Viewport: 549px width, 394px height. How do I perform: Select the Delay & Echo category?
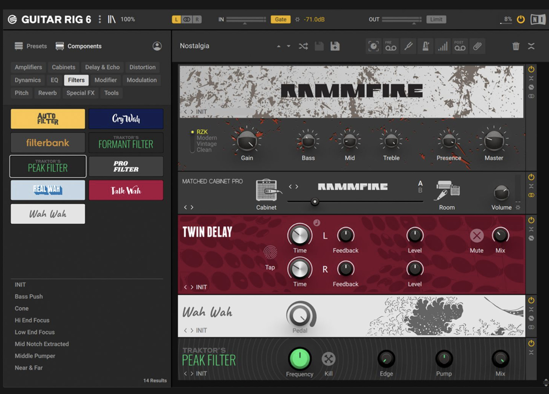[x=102, y=67]
